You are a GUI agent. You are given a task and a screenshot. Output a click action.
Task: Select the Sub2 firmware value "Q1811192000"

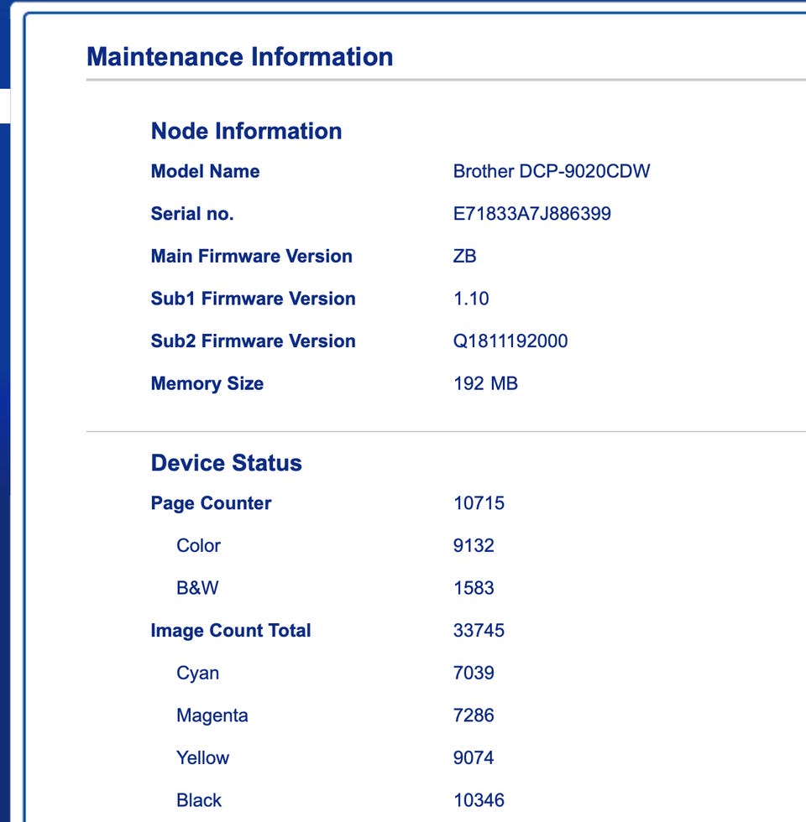point(510,341)
